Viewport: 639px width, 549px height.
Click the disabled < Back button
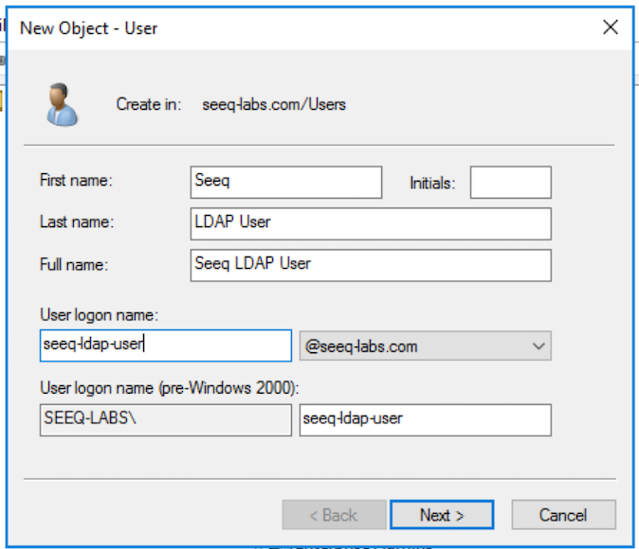[x=331, y=515]
